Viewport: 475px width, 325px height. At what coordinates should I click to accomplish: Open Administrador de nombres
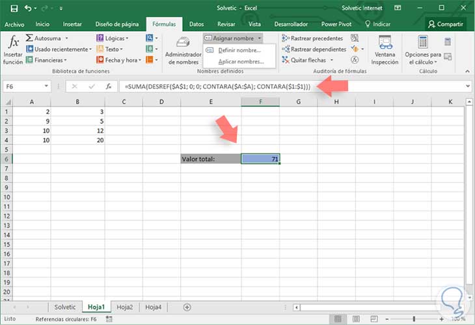pyautogui.click(x=183, y=50)
